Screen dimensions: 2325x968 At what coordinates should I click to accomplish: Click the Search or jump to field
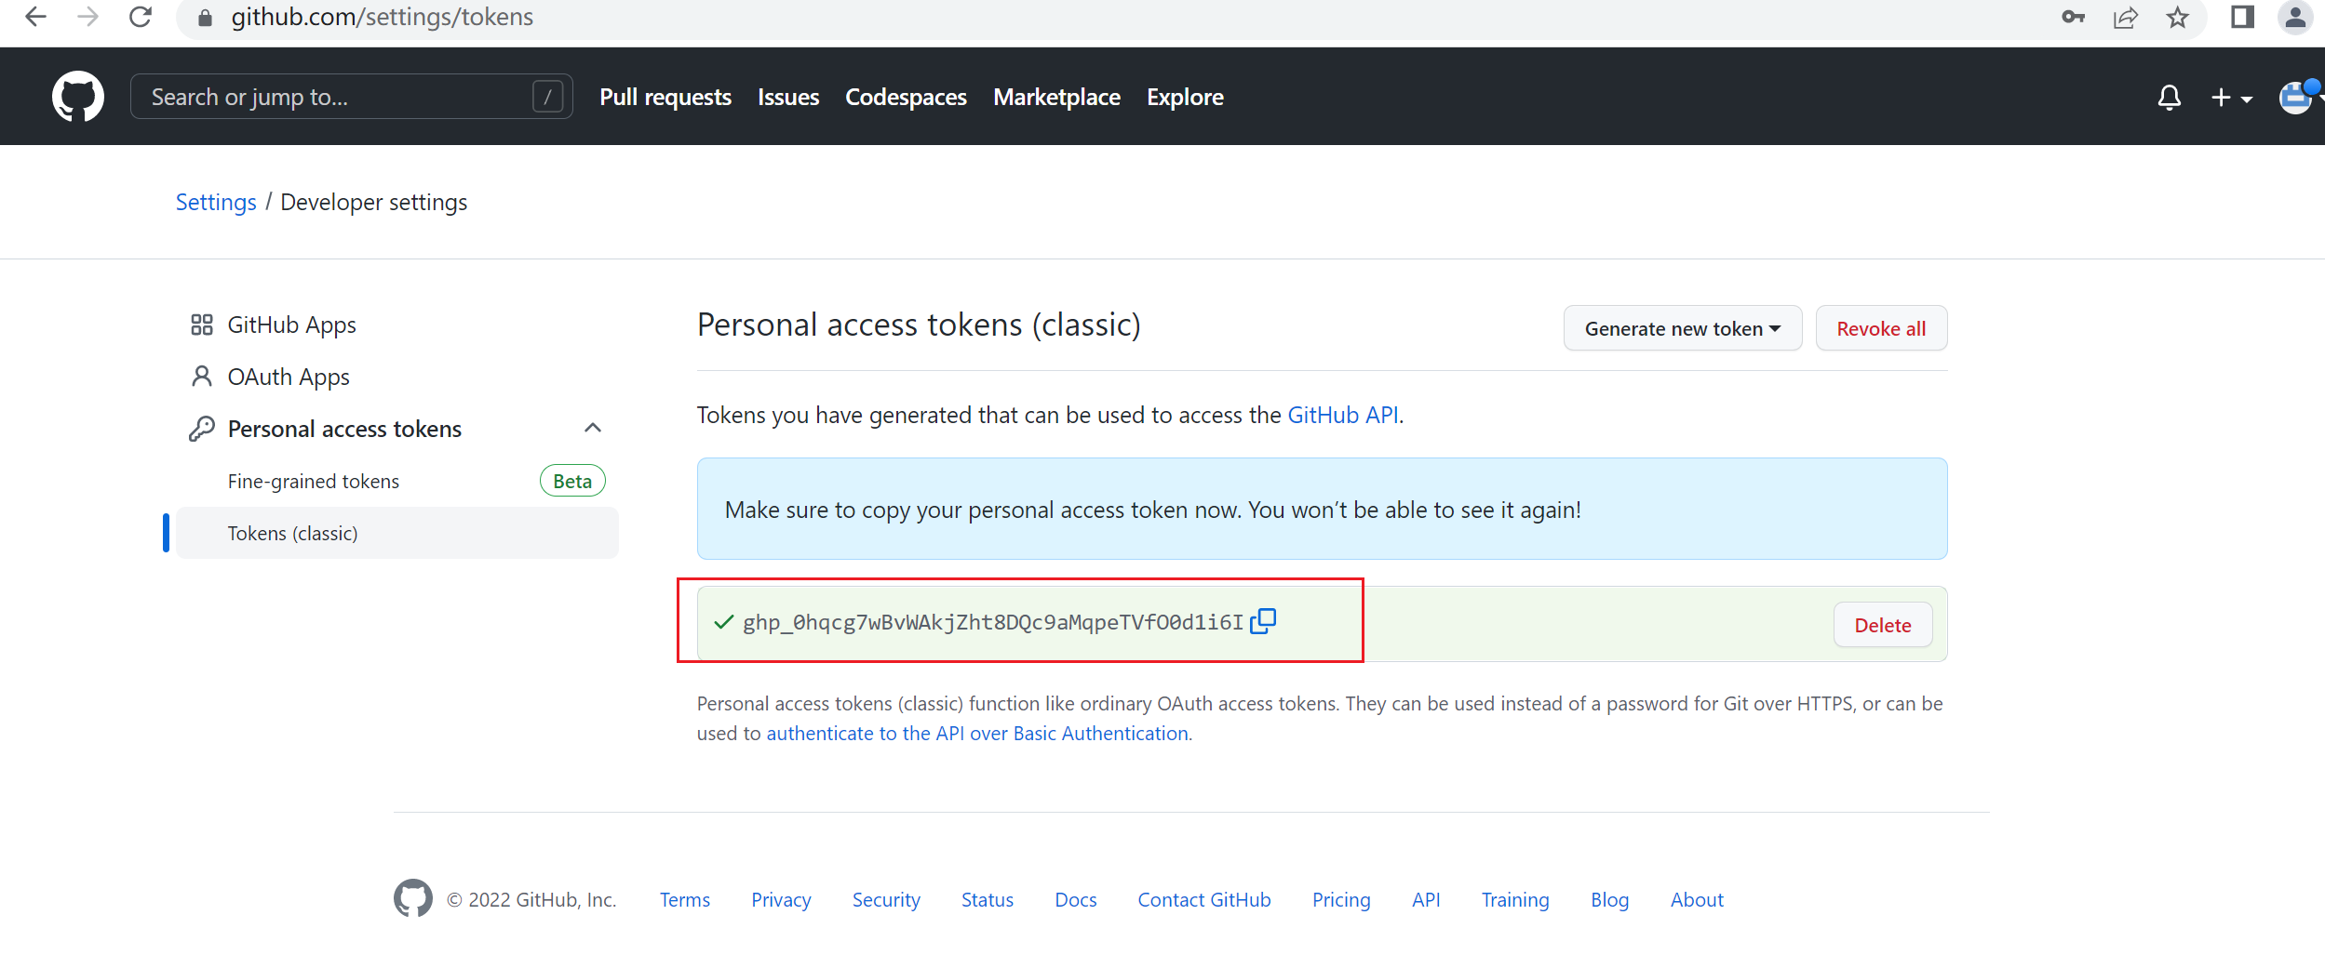point(352,97)
